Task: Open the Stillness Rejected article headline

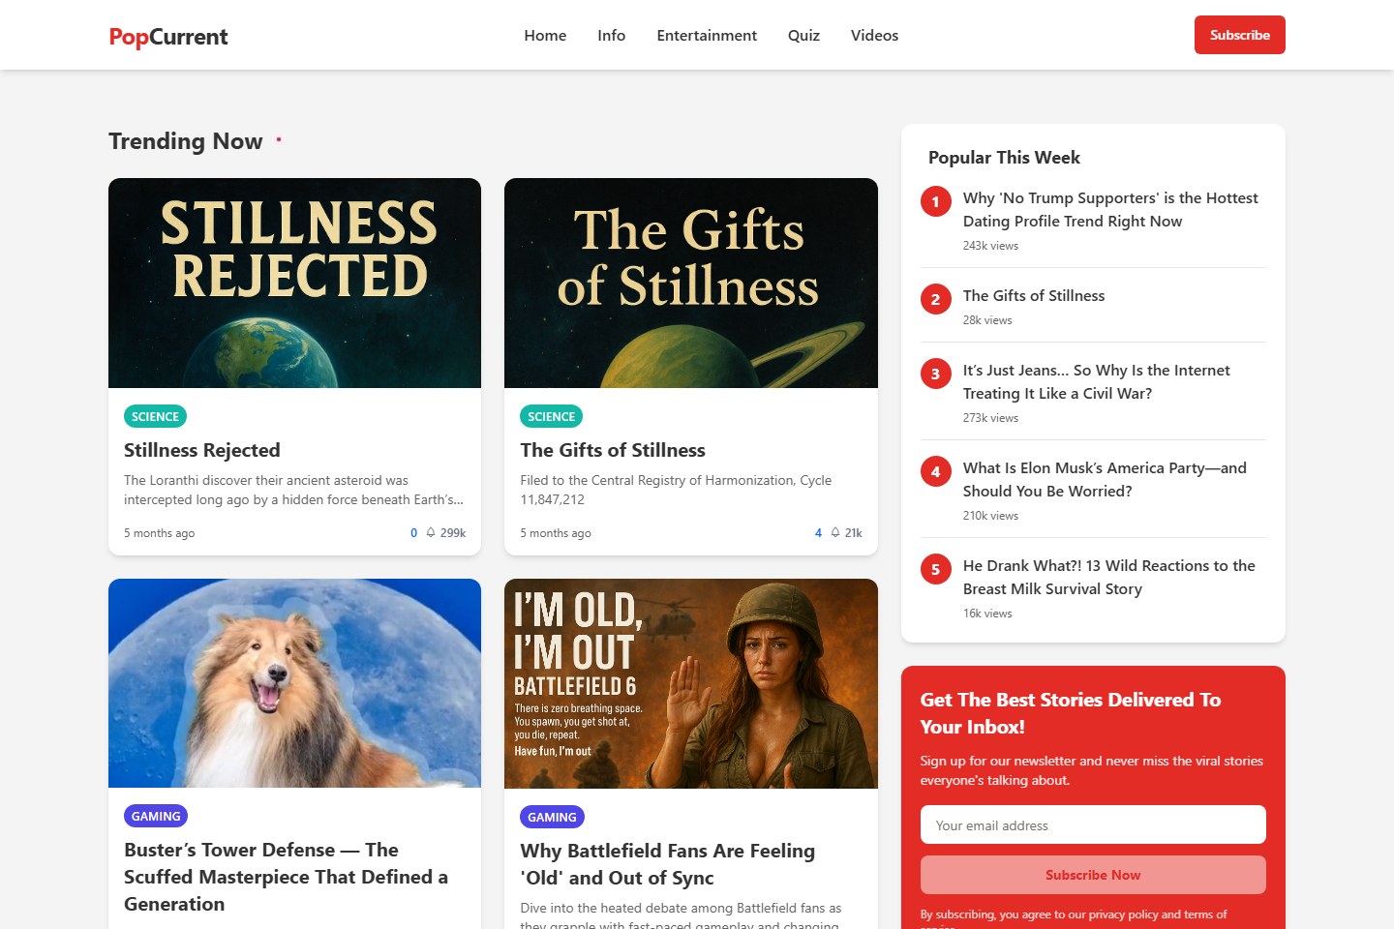Action: click(x=202, y=450)
